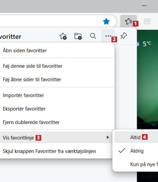The height and width of the screenshot is (182, 158).
Task: Add current page via star-plus icon
Action: tap(63, 36)
